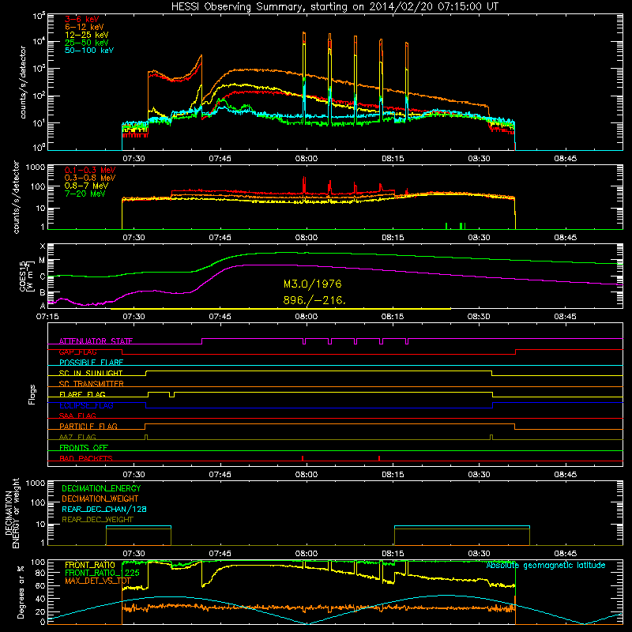Select the 6-12 keV legend label

(84, 27)
